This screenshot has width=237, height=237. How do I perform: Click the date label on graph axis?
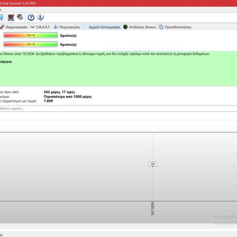153,209
